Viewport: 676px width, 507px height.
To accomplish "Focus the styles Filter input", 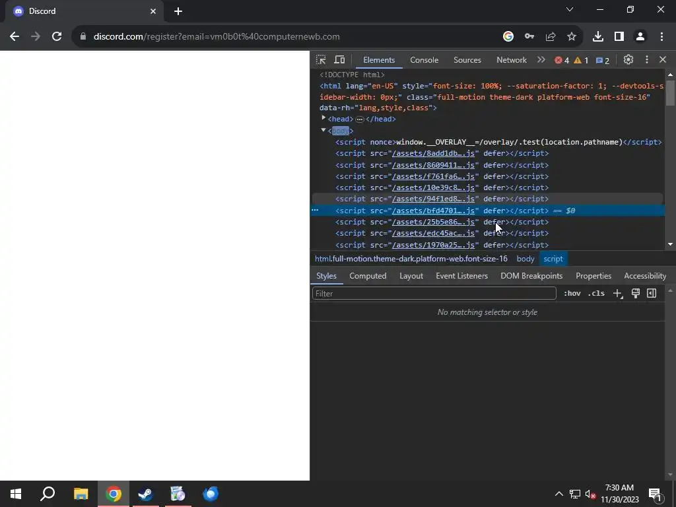I will click(x=434, y=294).
